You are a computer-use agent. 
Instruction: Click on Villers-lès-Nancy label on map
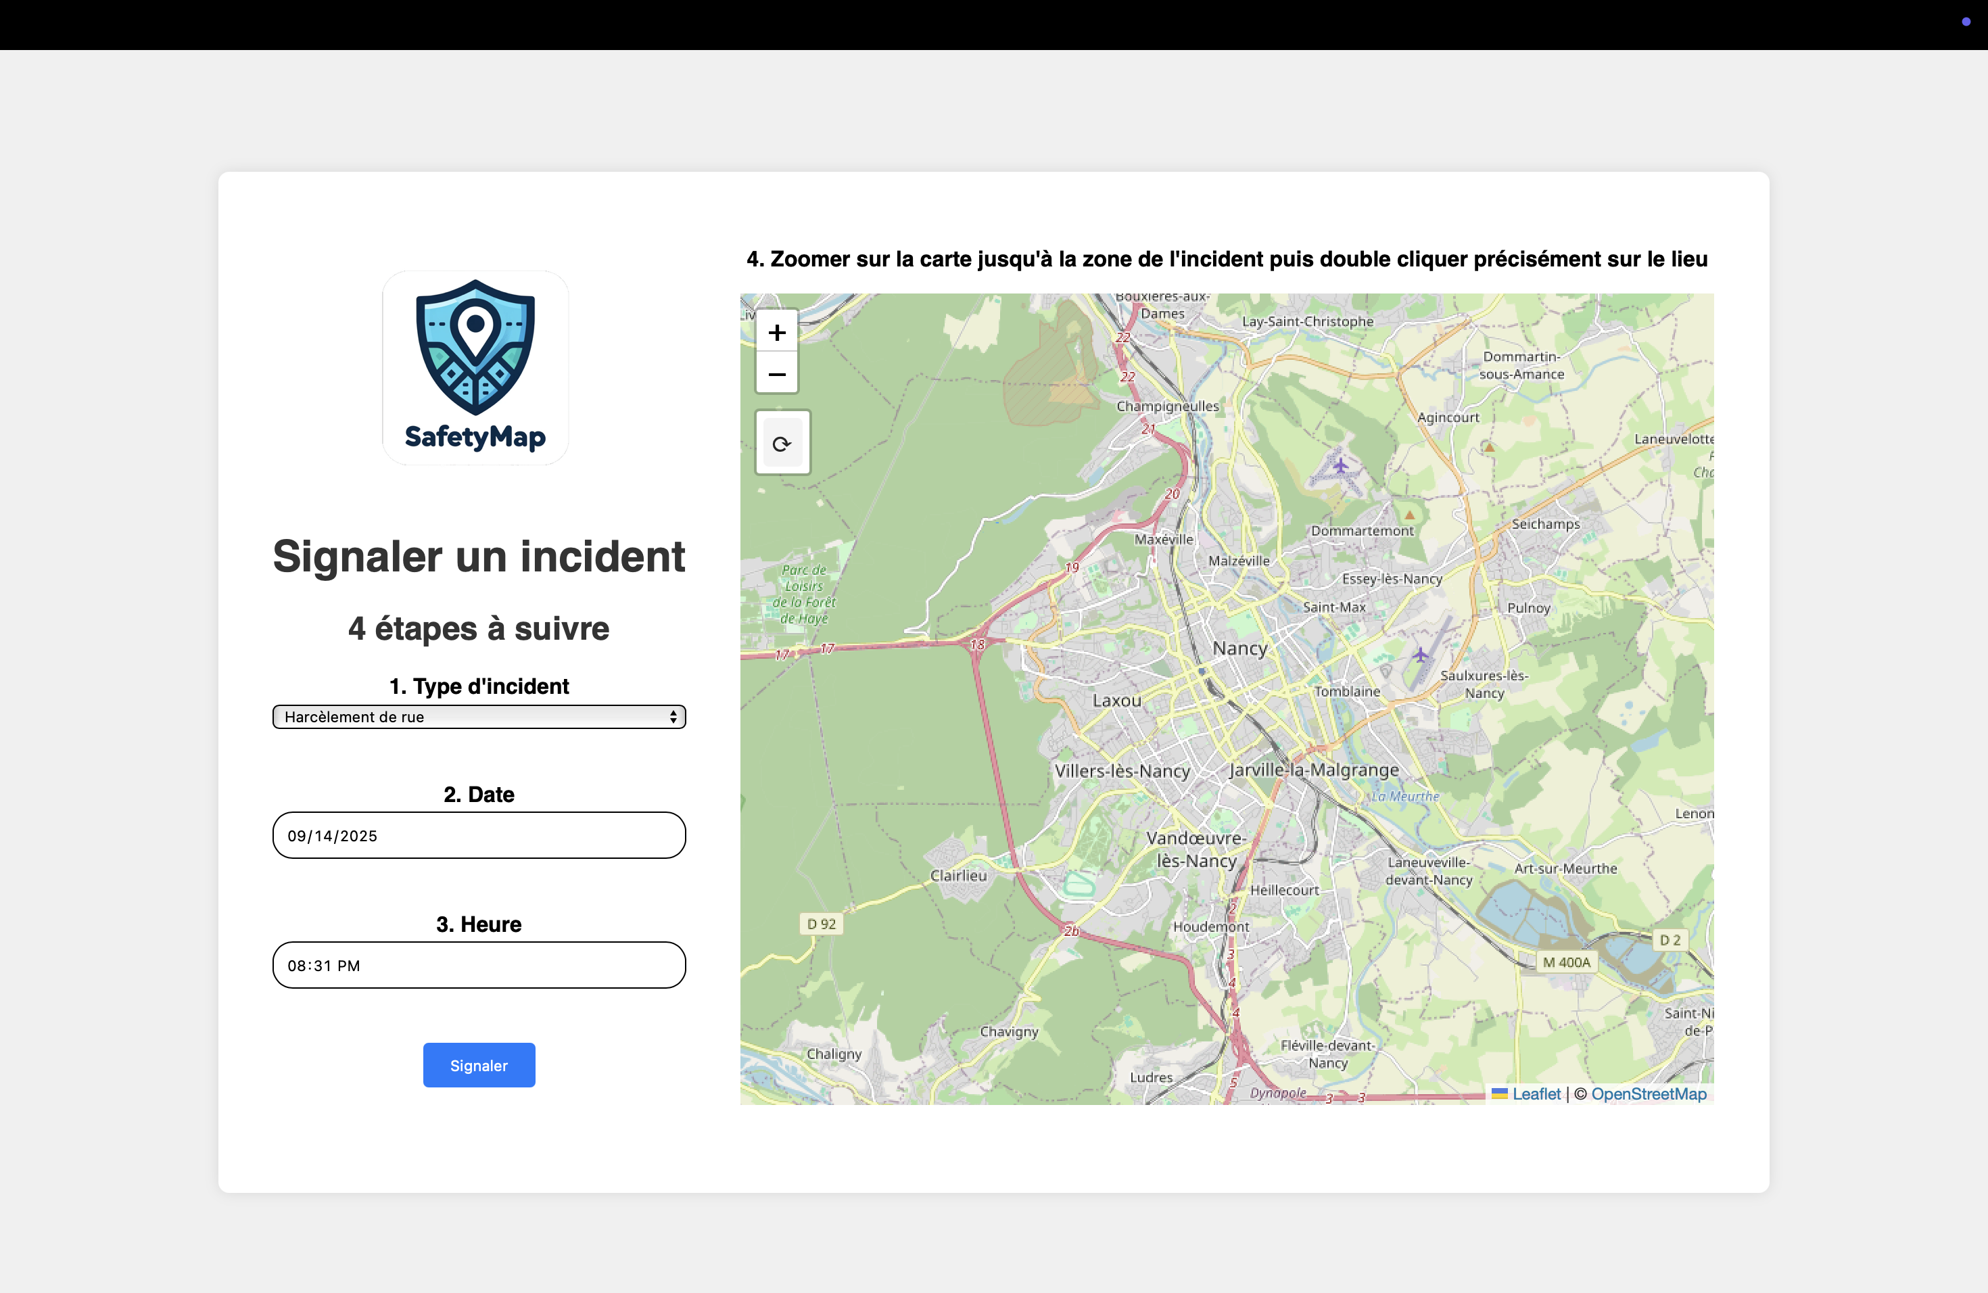coord(1122,771)
